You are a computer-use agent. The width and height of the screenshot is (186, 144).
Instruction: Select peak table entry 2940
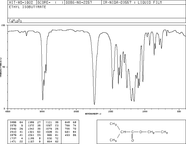point(13,129)
